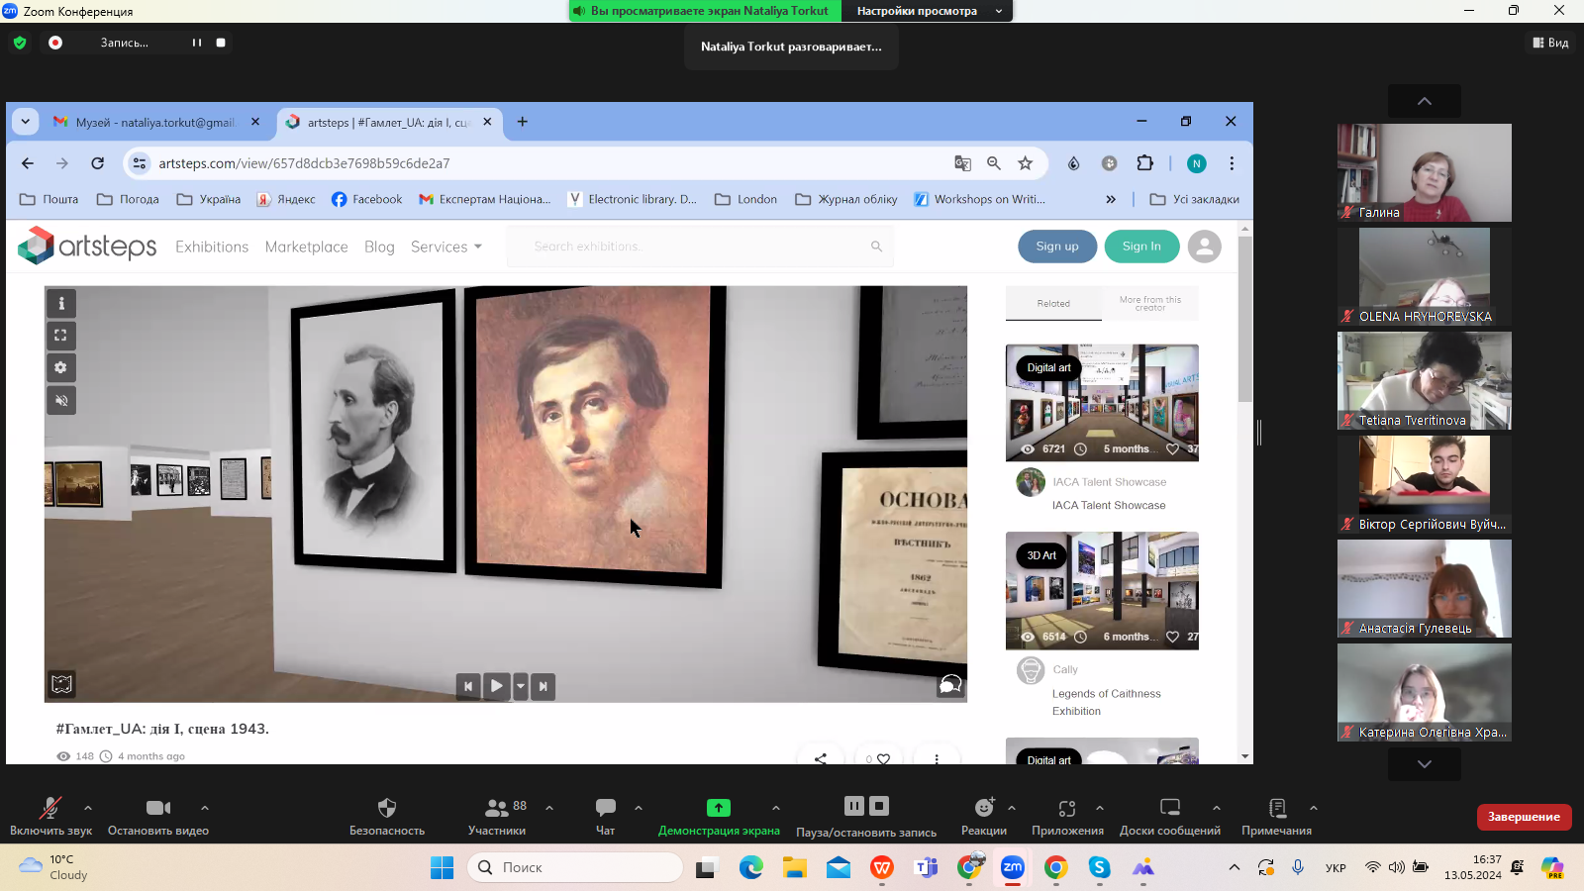Screen dimensions: 1584x891
Task: Enter fullscreen mode in artsteps viewer
Action: (61, 336)
